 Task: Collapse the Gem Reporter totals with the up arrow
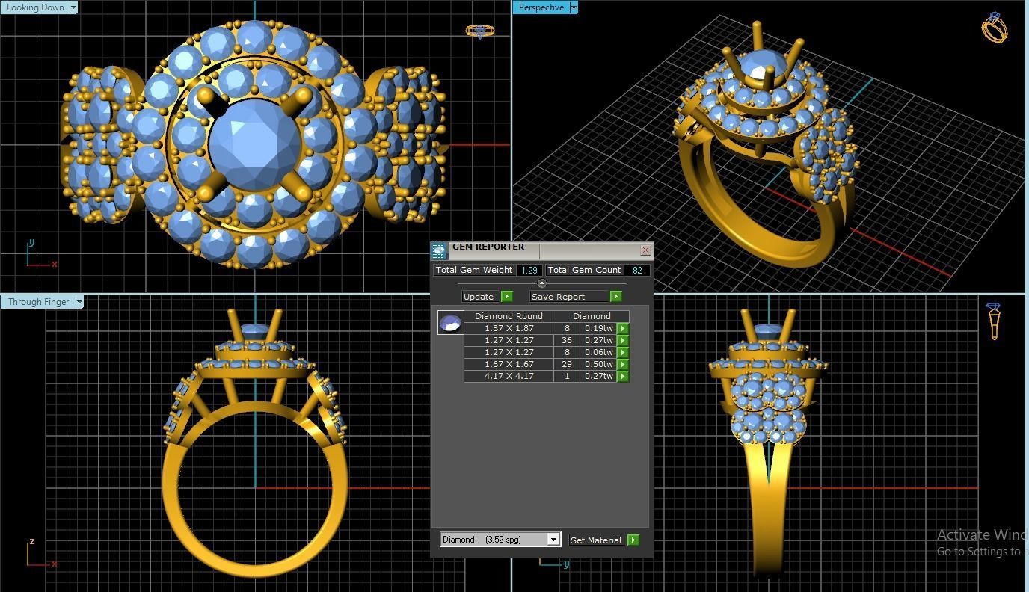(x=542, y=283)
